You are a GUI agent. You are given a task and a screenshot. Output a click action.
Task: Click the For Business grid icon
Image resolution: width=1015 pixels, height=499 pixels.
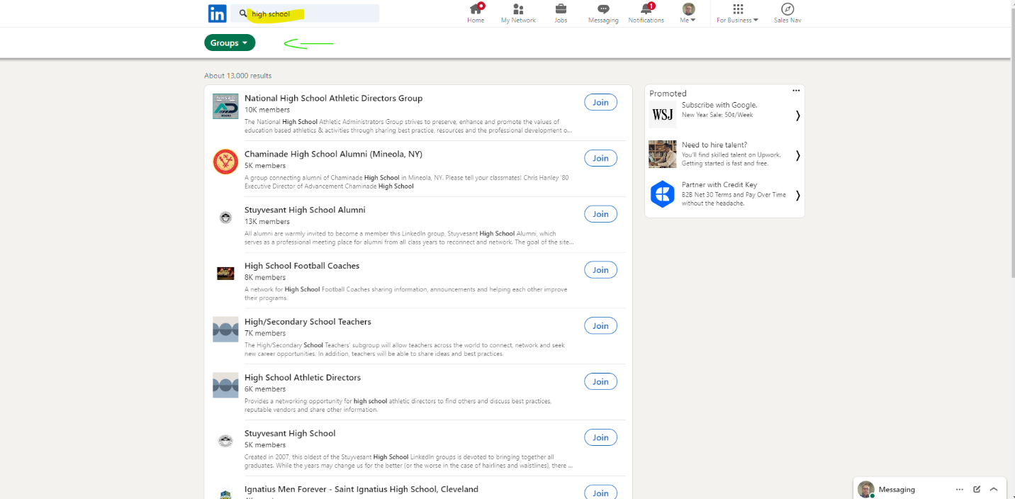tap(738, 9)
